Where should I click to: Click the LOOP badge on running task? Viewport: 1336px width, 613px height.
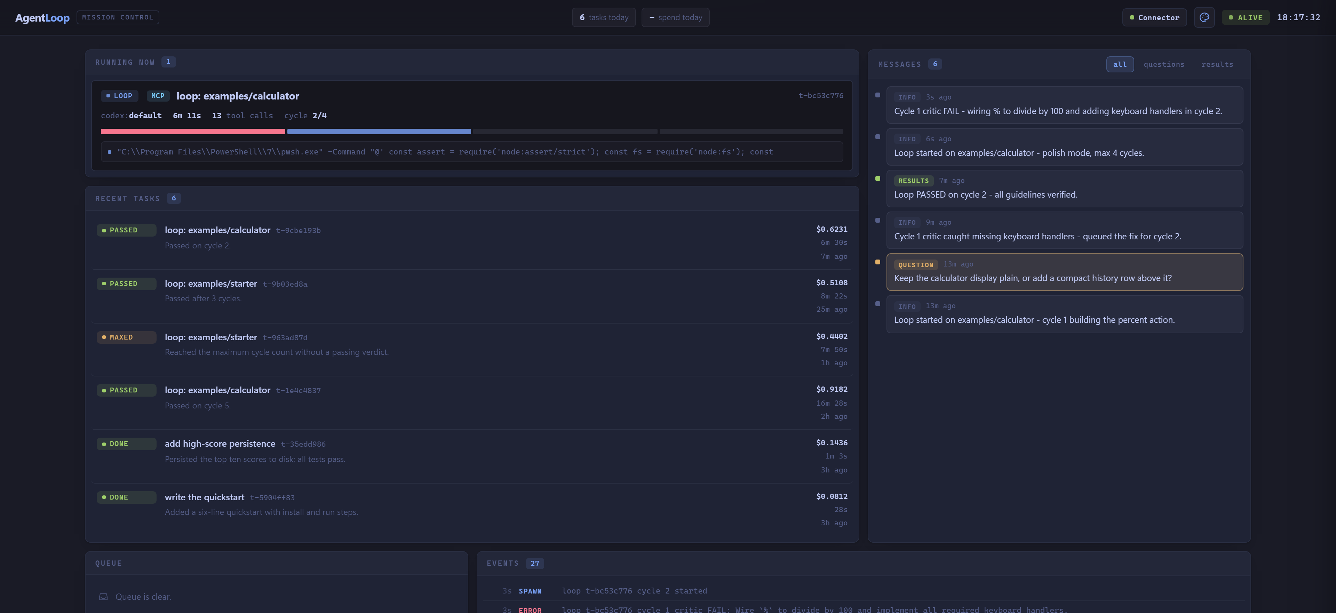coord(119,96)
